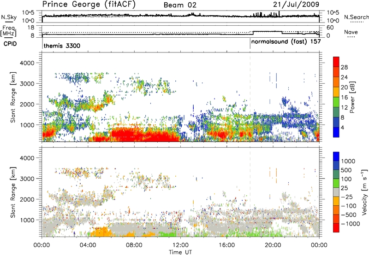Screen dimensions: 369x255
Task: Click the '100' velocity scale value
Action: (346, 179)
